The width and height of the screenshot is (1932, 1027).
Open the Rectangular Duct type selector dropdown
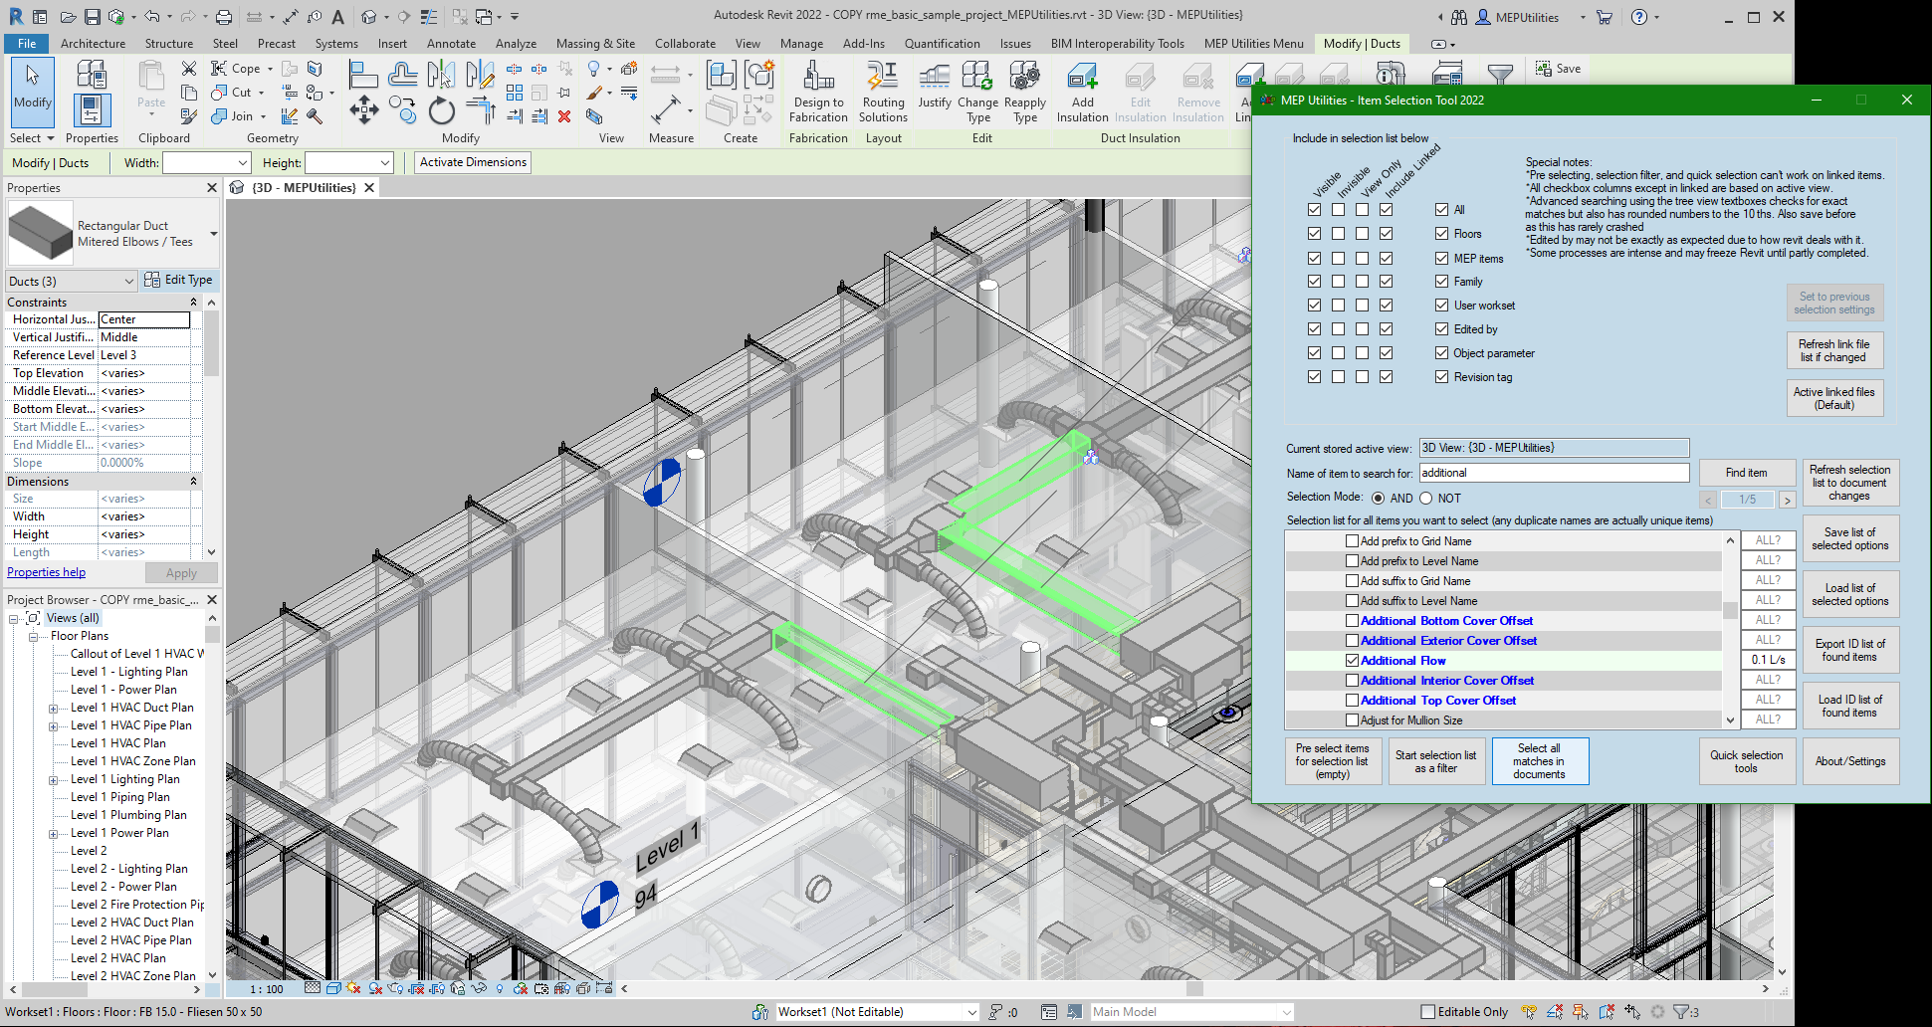pyautogui.click(x=213, y=234)
